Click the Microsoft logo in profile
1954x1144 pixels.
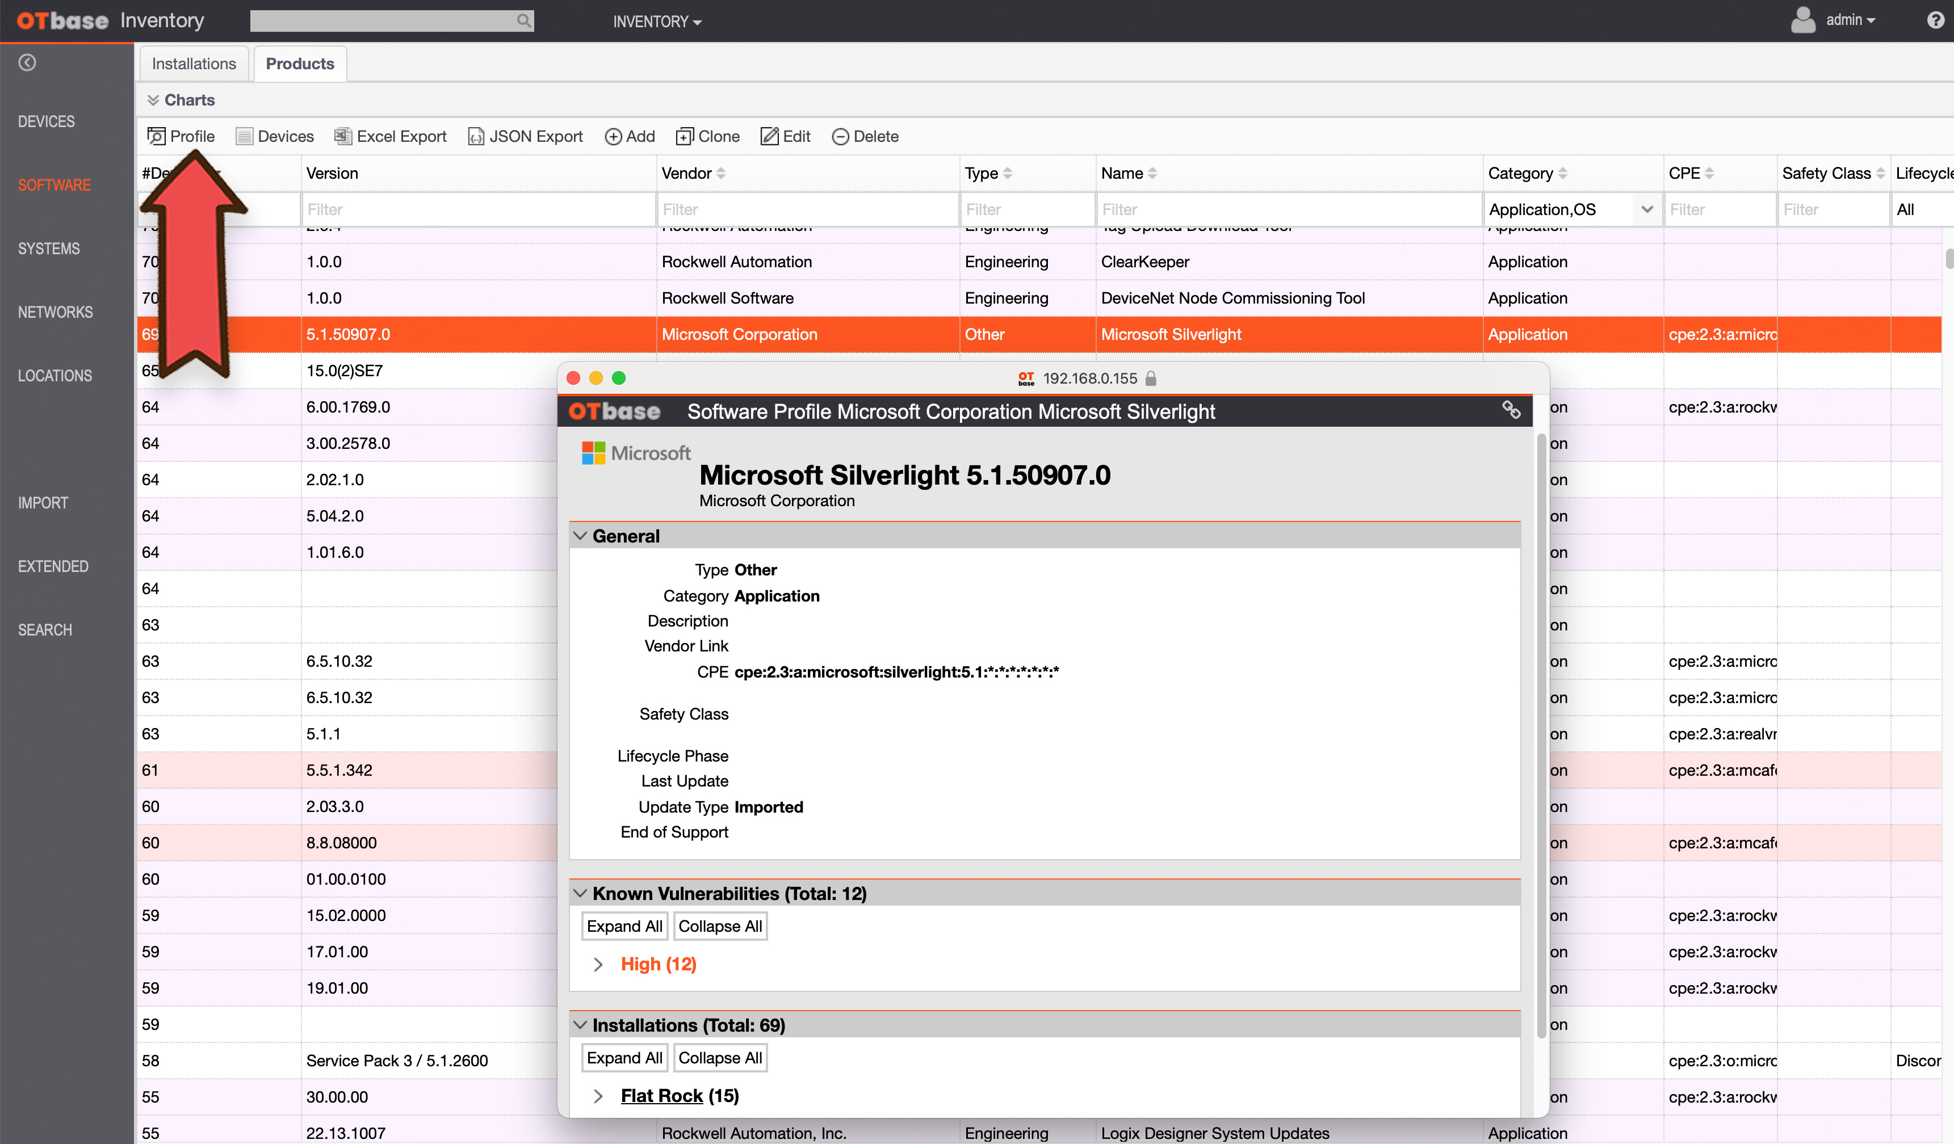[x=636, y=453]
